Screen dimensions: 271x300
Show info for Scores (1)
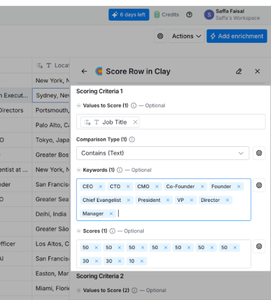(x=113, y=231)
